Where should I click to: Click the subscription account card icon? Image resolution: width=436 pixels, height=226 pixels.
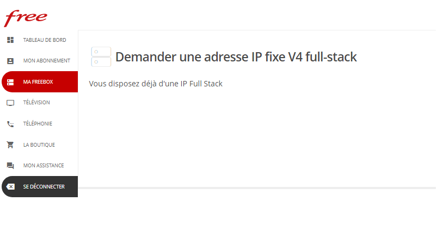pyautogui.click(x=10, y=61)
